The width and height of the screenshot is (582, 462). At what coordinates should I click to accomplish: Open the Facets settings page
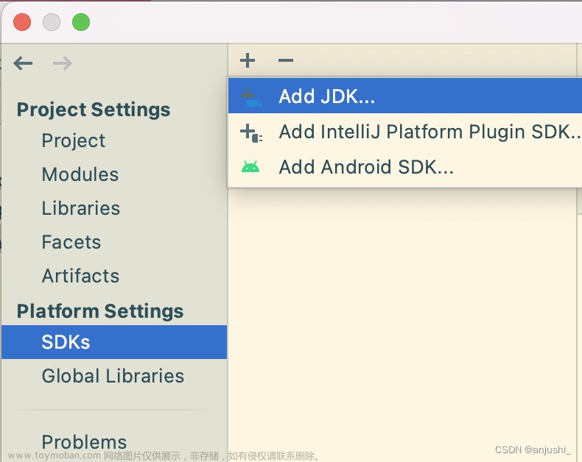click(71, 242)
